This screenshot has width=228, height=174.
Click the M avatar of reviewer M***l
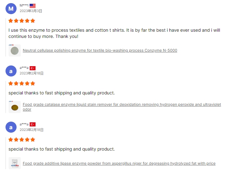click(x=11, y=9)
